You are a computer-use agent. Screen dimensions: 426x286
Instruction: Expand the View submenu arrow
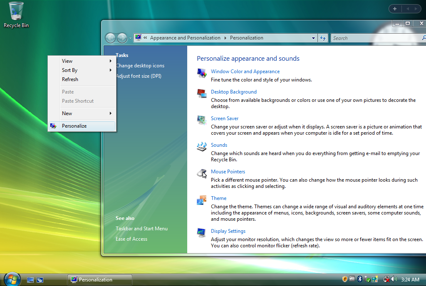111,61
